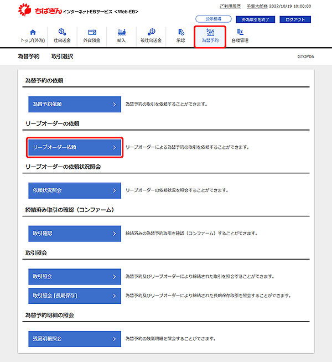The height and width of the screenshot is (362, 332).
Task: Click the 為替予約の依頼 section heading
Action: 44,81
